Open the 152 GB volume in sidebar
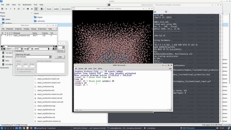The height and width of the screenshot is (130, 231). (7, 53)
